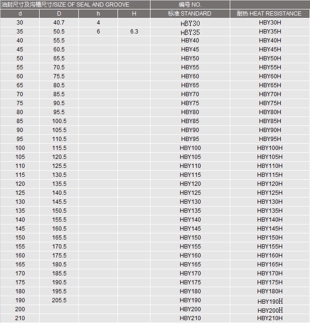The width and height of the screenshot is (310, 323).
Task: Select the D value 100.5
Action: point(59,121)
